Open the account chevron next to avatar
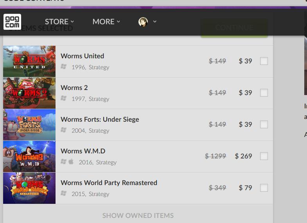 [155, 22]
